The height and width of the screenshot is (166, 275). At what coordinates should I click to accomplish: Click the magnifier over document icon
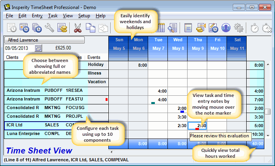(173, 28)
